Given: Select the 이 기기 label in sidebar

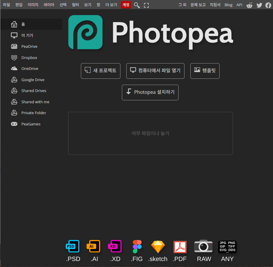Looking at the screenshot, I should 27,35.
